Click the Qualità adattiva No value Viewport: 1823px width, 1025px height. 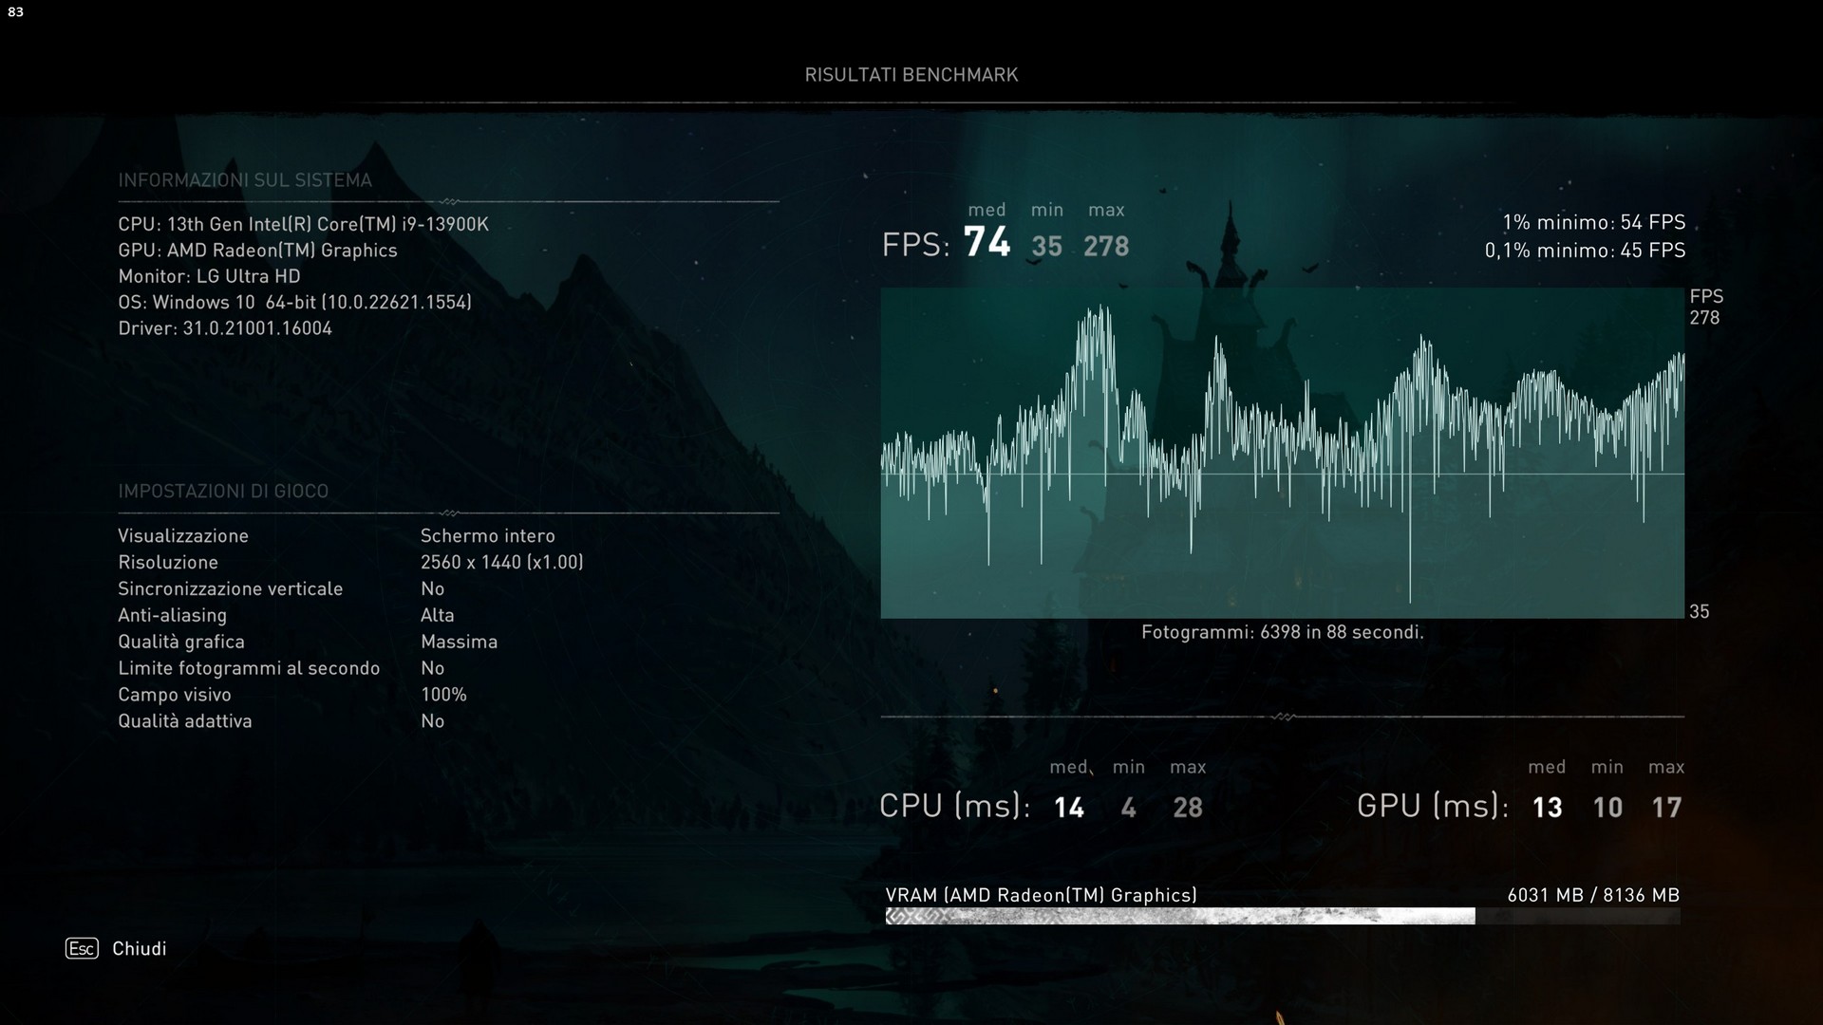(x=432, y=721)
